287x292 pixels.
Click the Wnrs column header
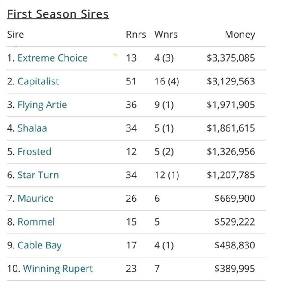(165, 35)
